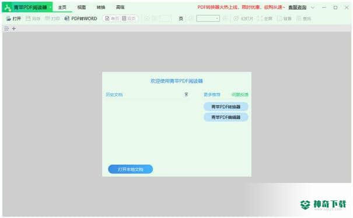Viewport: 353px width, 218px height.
Task: Enter 全屏 fullscreen mode
Action: (265, 19)
